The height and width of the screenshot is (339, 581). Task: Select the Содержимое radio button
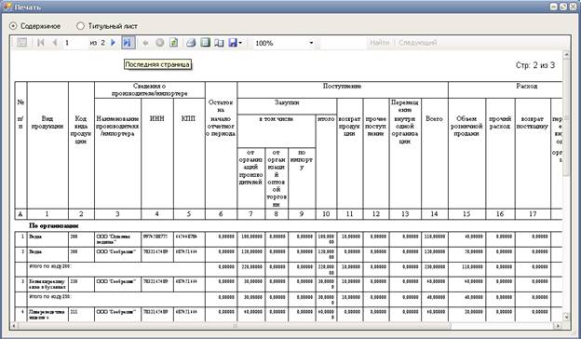click(x=13, y=26)
